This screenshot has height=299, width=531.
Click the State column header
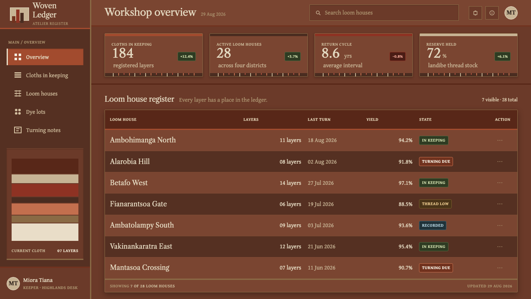pyautogui.click(x=425, y=120)
